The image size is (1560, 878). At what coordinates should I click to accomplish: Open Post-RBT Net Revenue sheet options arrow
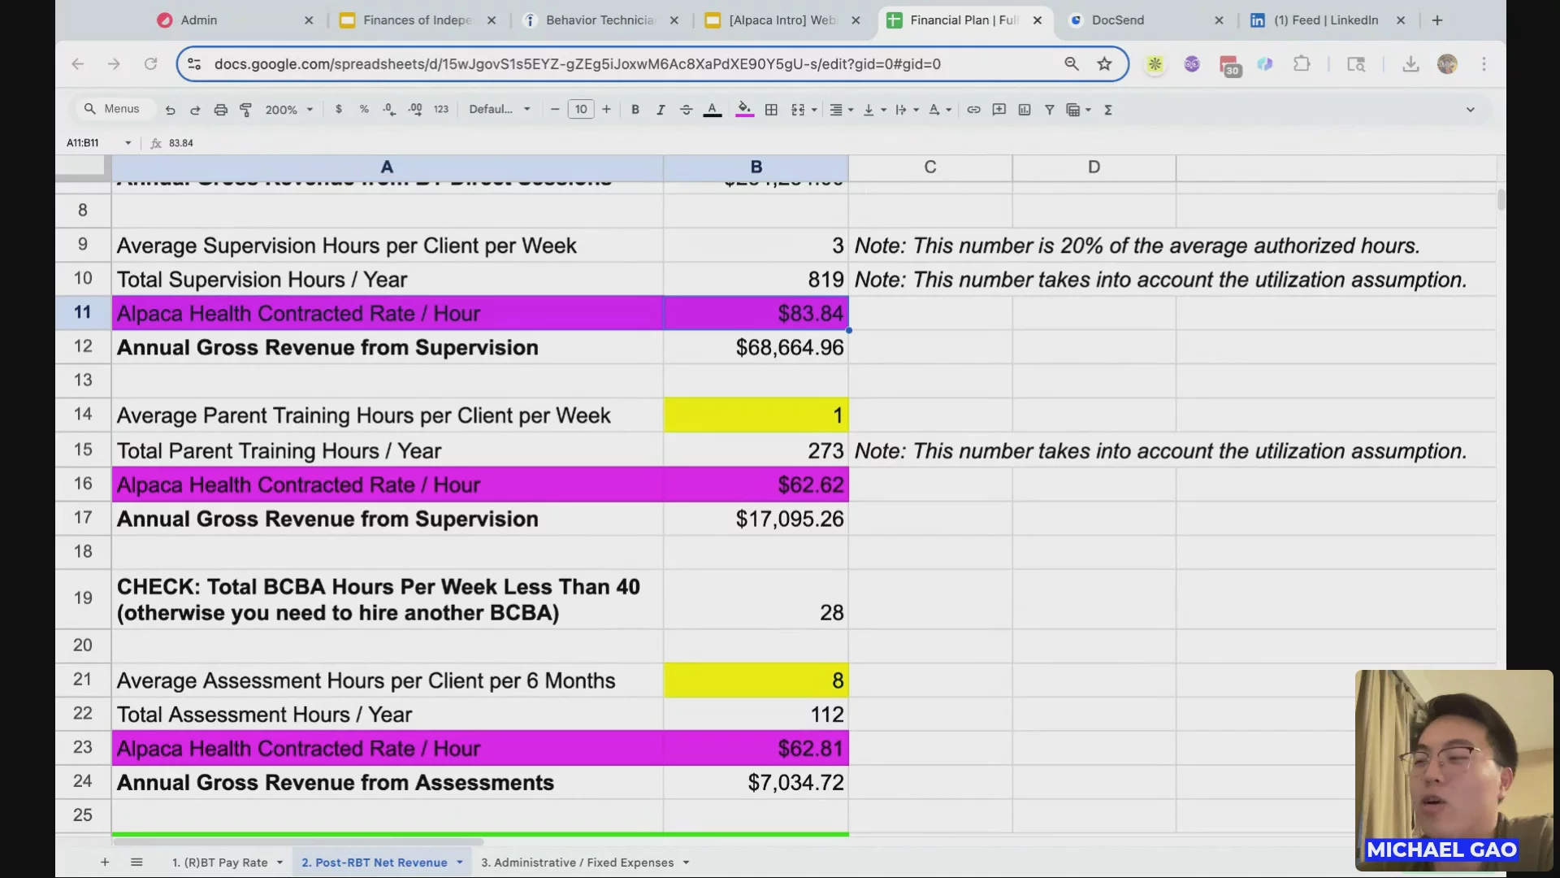tap(460, 863)
